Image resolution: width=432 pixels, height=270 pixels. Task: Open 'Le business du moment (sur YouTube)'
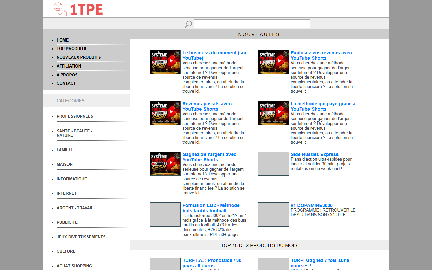[215, 55]
